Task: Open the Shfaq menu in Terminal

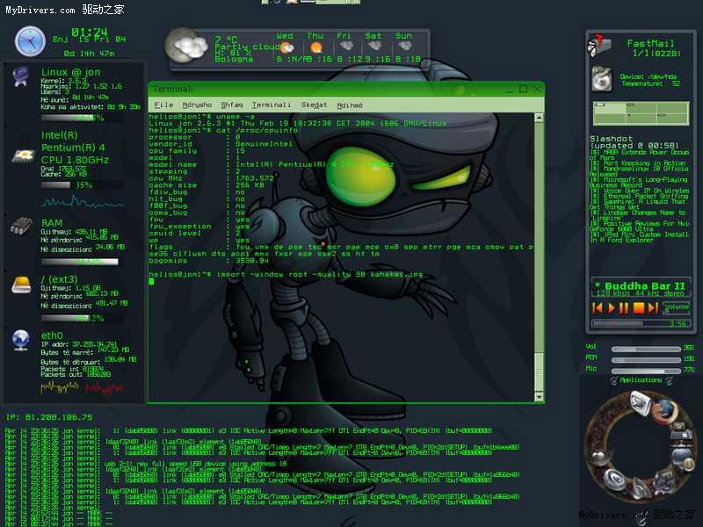Action: coord(232,105)
